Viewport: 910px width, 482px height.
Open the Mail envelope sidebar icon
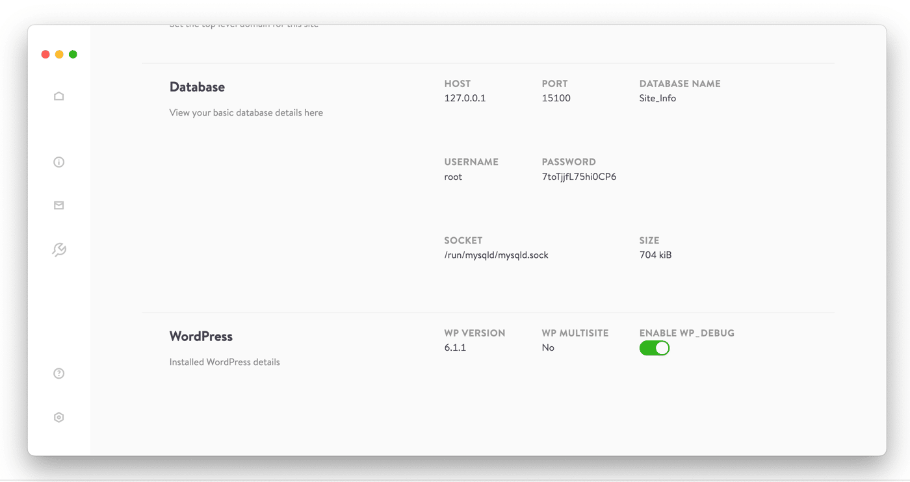coord(58,206)
